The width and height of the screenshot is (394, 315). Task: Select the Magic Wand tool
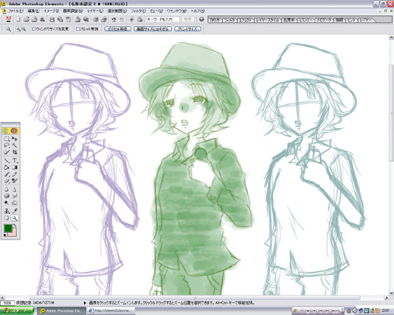pyautogui.click(x=14, y=146)
